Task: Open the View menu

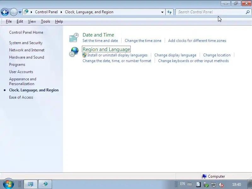Action: point(32,21)
